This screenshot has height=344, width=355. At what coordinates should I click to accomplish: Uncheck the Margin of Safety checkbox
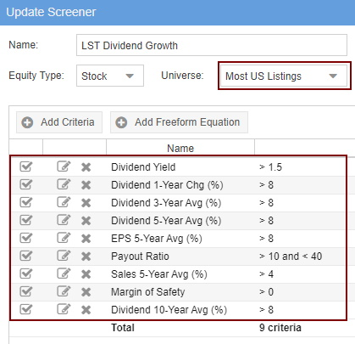coord(26,291)
